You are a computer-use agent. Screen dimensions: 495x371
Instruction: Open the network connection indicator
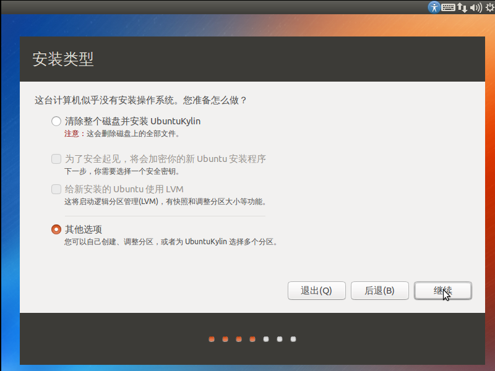[x=462, y=7]
